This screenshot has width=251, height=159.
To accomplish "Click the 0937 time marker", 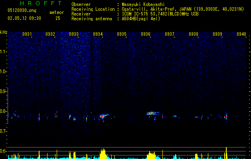I will 170,34.
